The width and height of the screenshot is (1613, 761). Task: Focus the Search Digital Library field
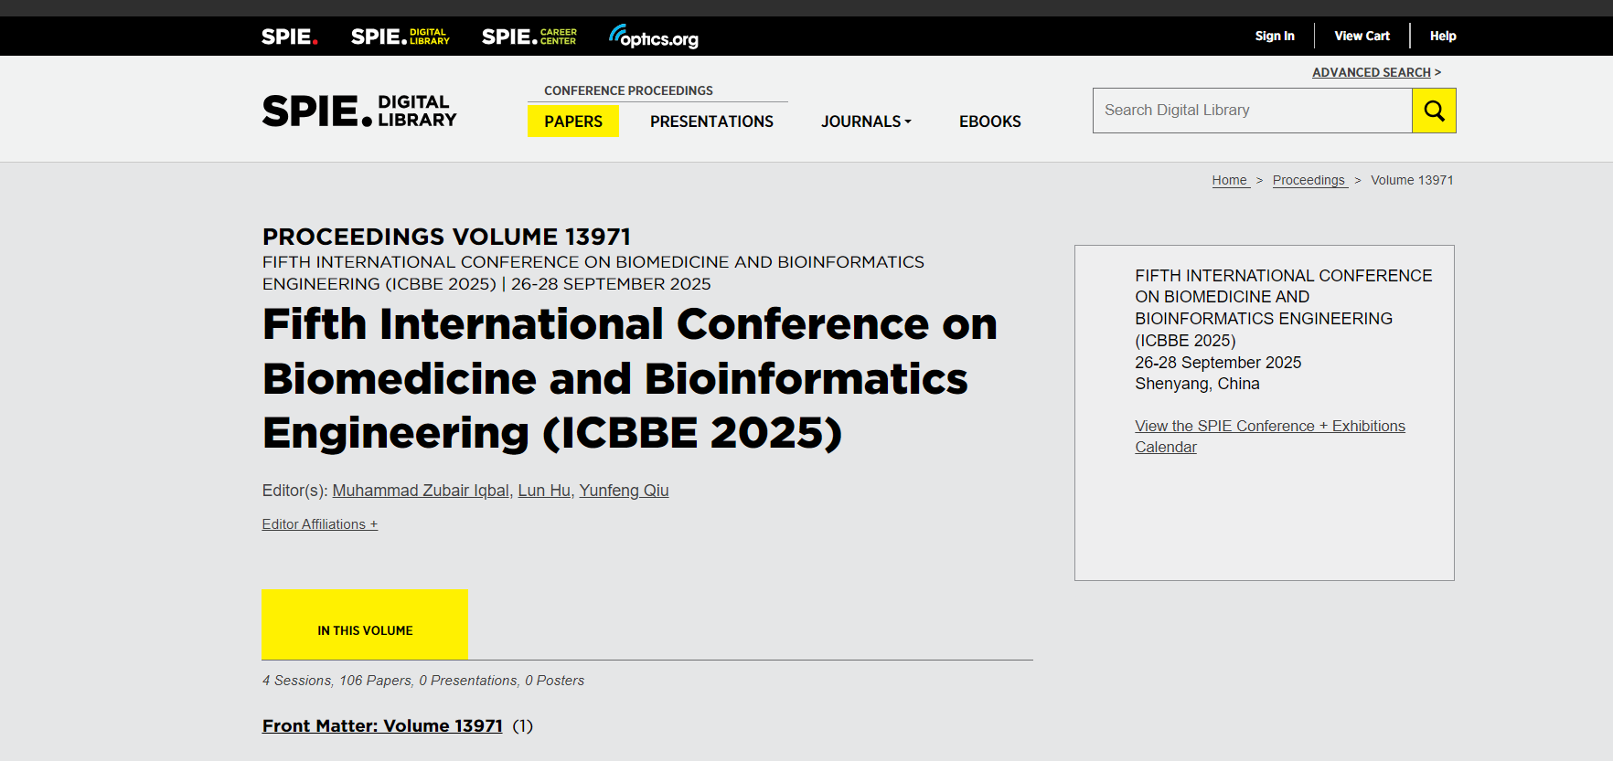click(1252, 111)
